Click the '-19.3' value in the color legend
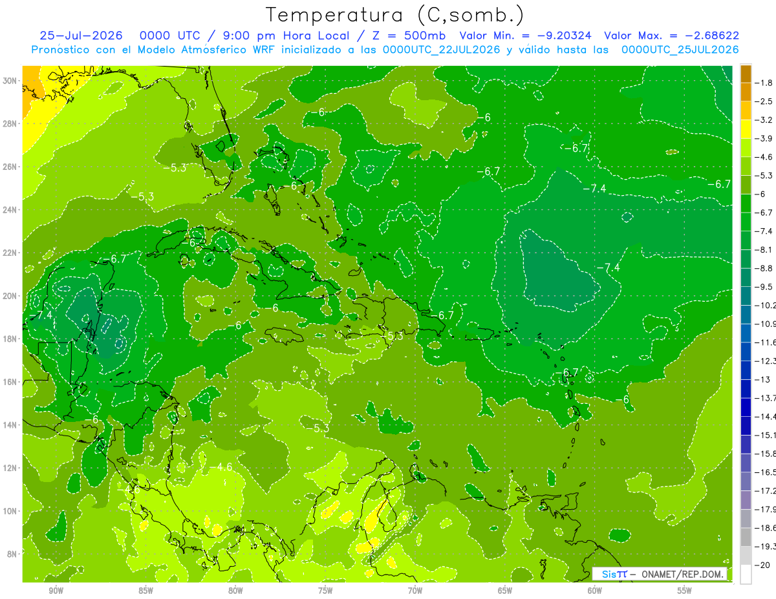 tap(766, 547)
